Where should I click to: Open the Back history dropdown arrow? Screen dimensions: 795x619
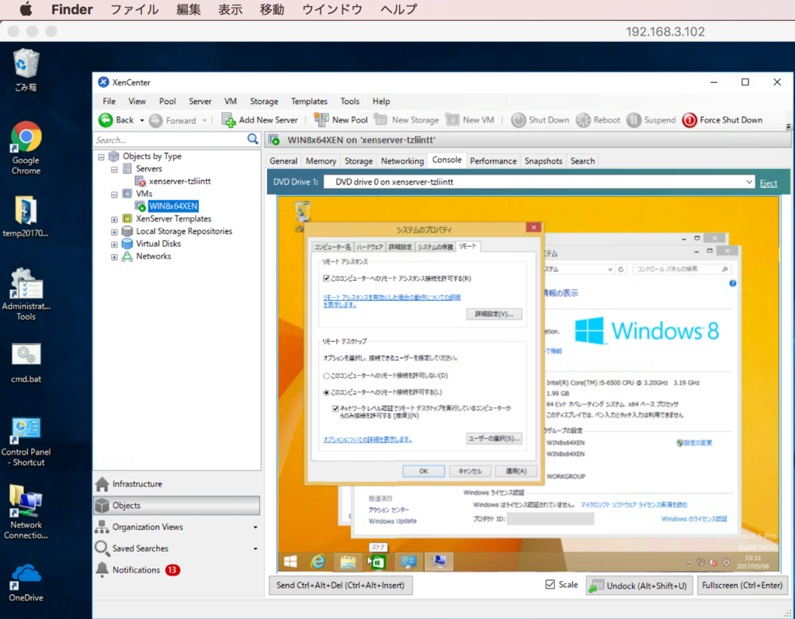[x=142, y=120]
